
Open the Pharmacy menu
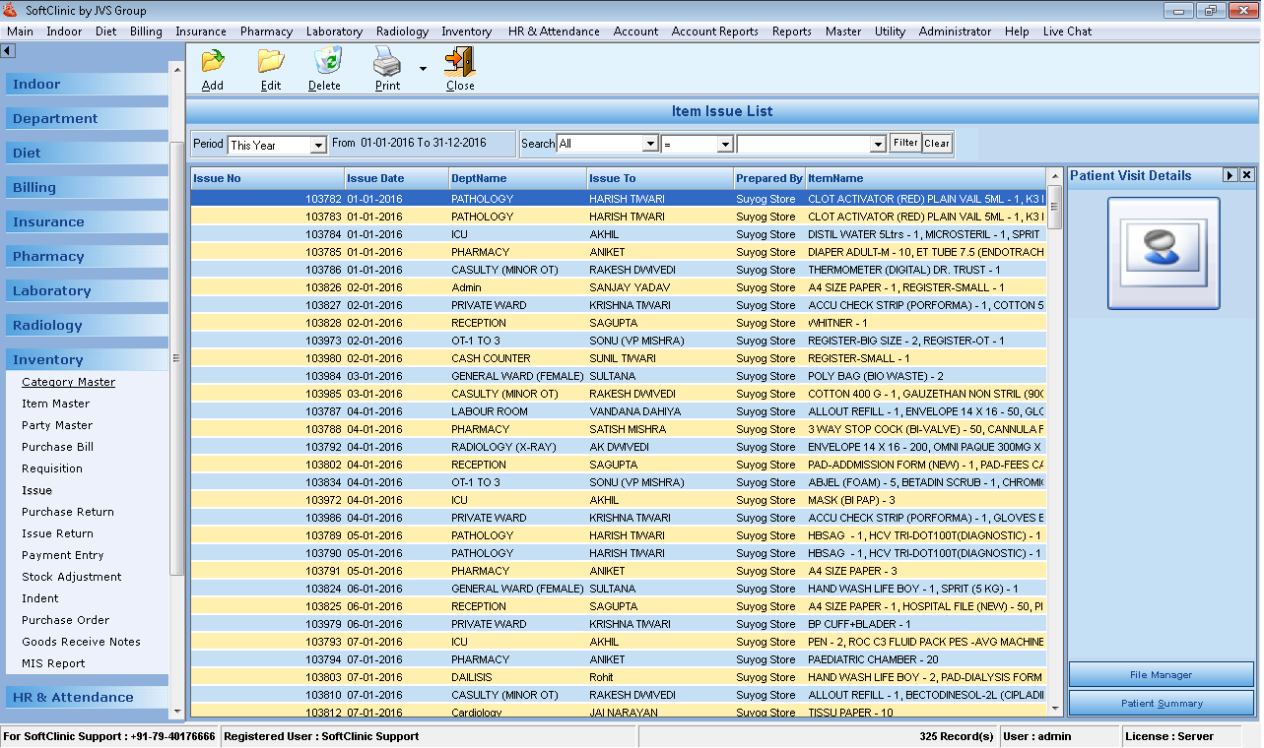tap(266, 31)
